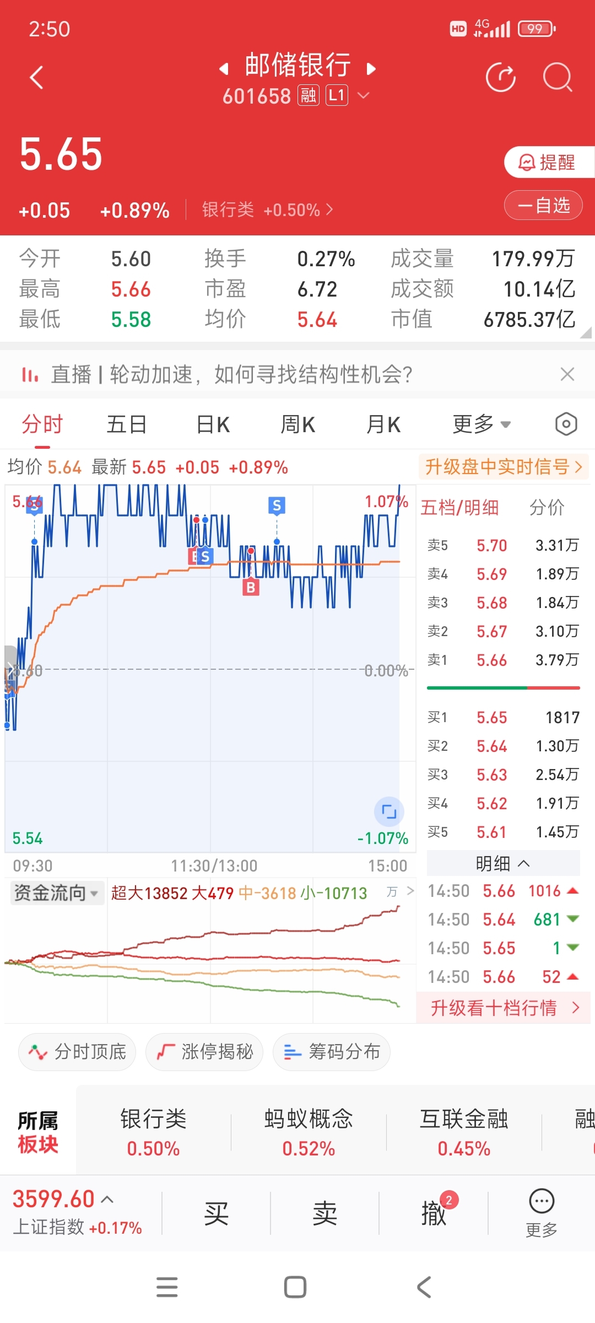This screenshot has height=1323, width=595.
Task: Switch to next stock arrow
Action: pos(371,69)
